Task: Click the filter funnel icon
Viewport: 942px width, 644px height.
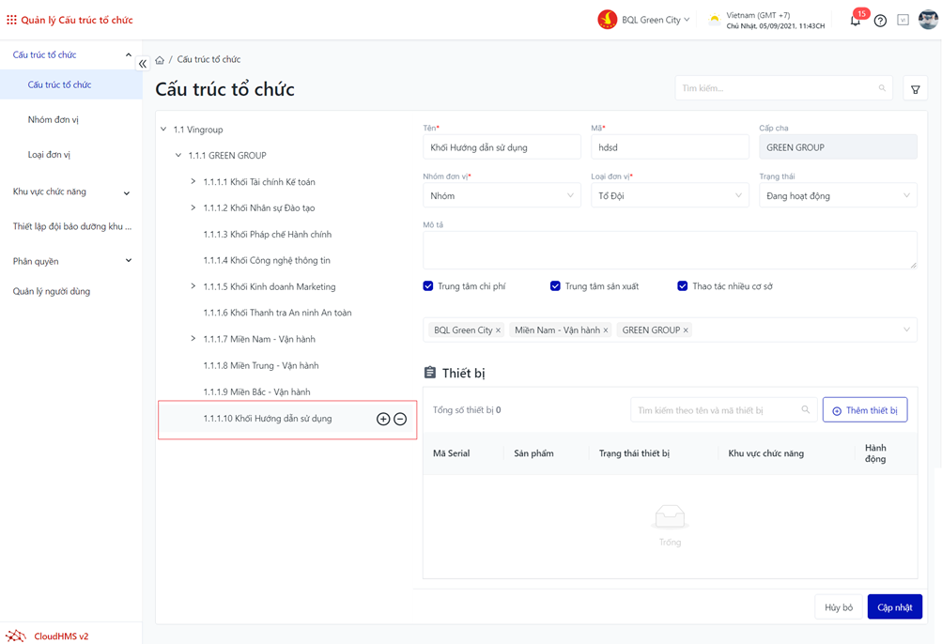Action: click(x=915, y=89)
